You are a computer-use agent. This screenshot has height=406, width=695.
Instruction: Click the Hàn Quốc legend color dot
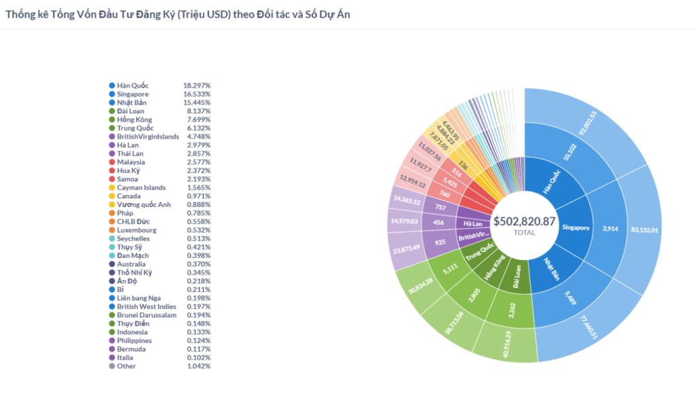point(112,86)
